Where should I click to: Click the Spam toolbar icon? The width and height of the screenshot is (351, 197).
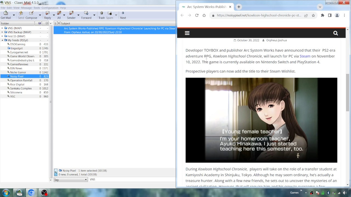pyautogui.click(x=109, y=15)
